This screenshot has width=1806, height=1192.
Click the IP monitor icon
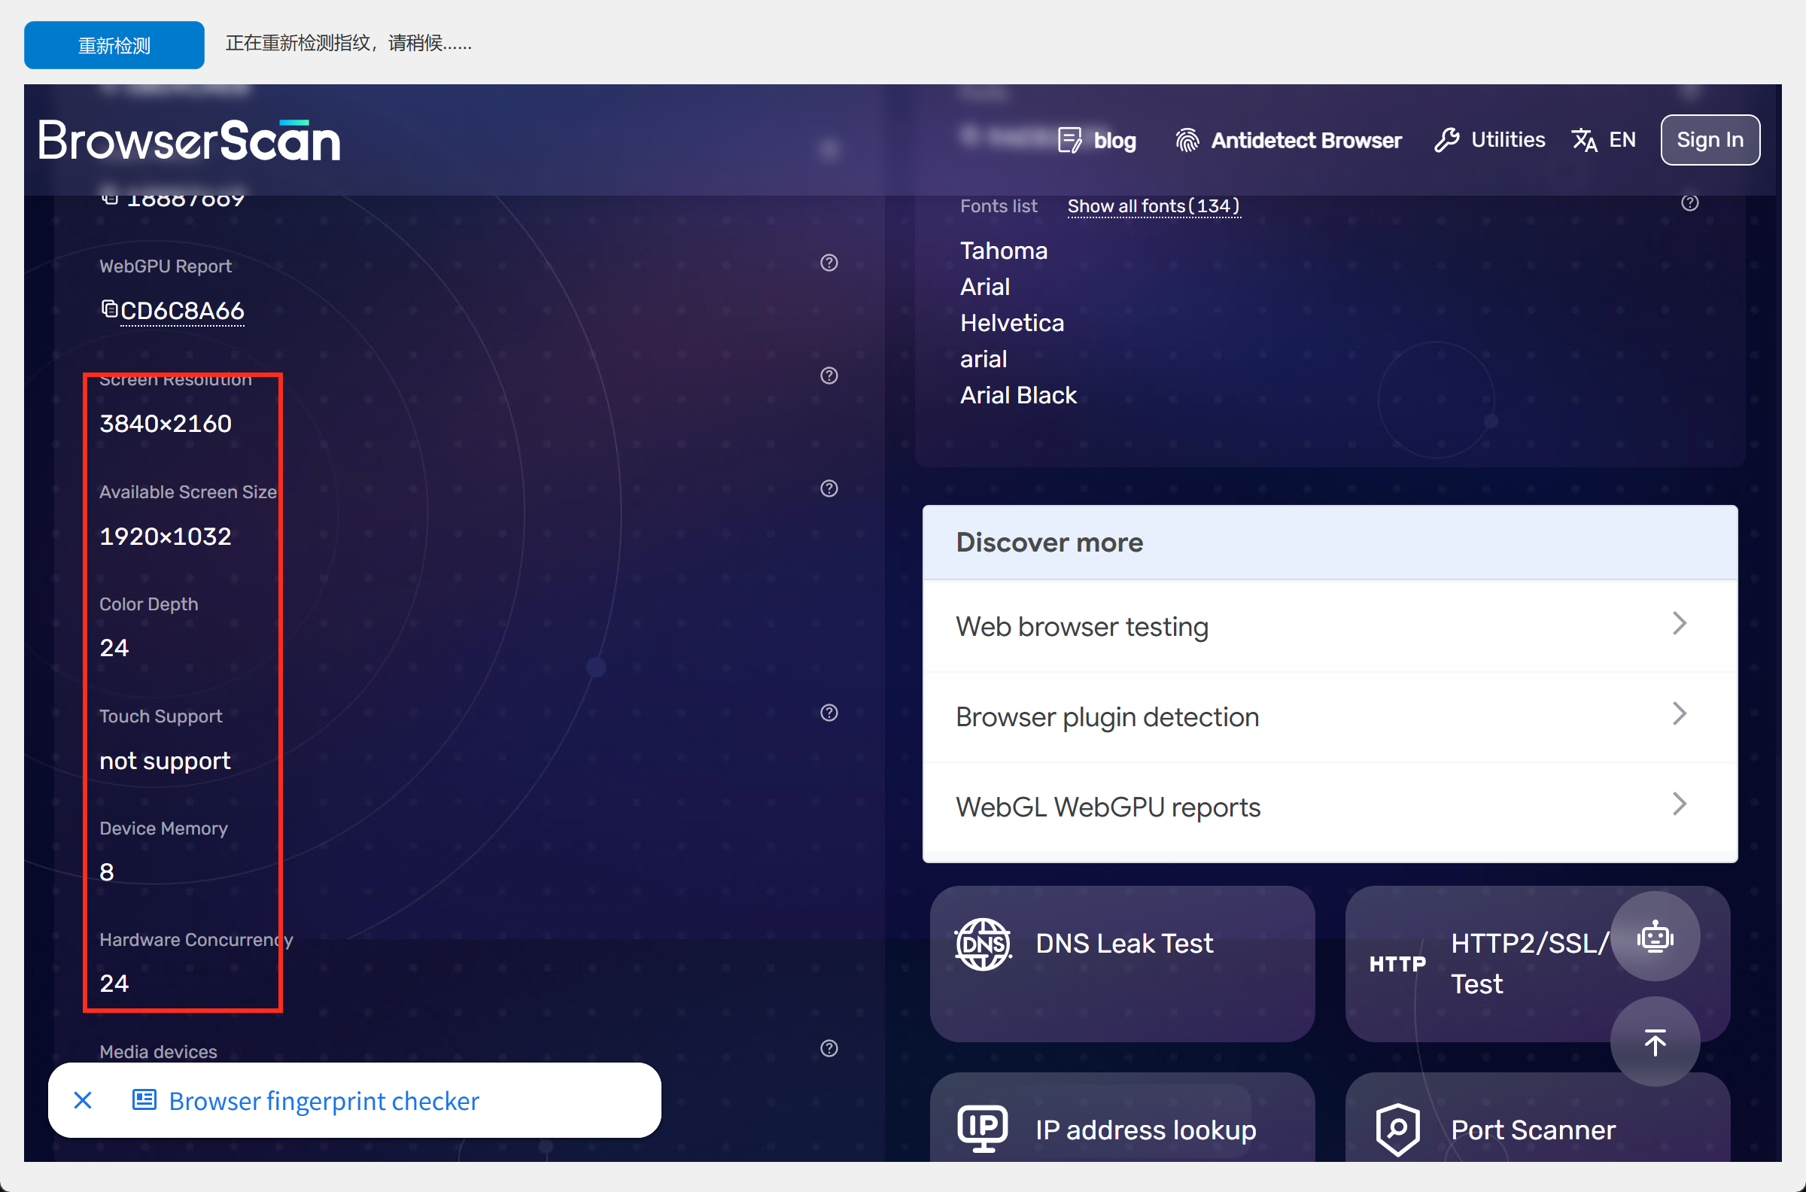[x=983, y=1129]
